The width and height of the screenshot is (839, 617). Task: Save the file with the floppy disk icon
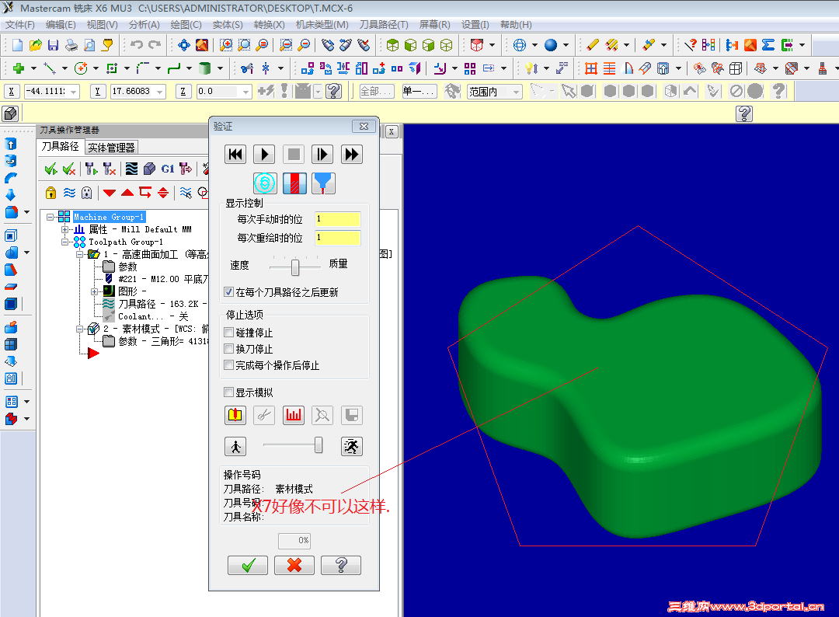pyautogui.click(x=53, y=45)
